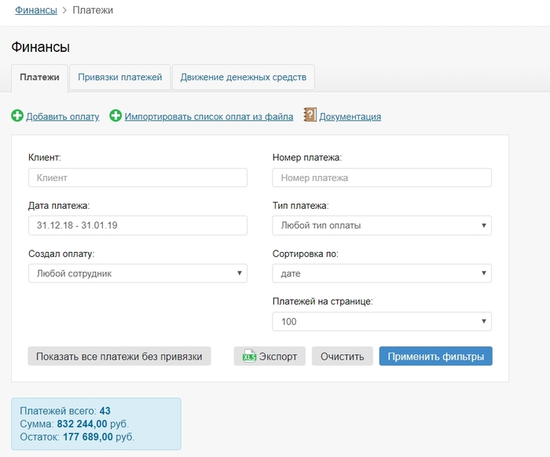Select the Платежи tab
This screenshot has height=457, width=550.
(39, 78)
